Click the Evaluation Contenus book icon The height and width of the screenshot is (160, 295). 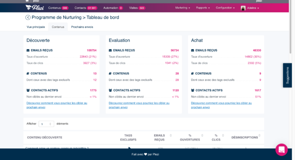[110, 74]
